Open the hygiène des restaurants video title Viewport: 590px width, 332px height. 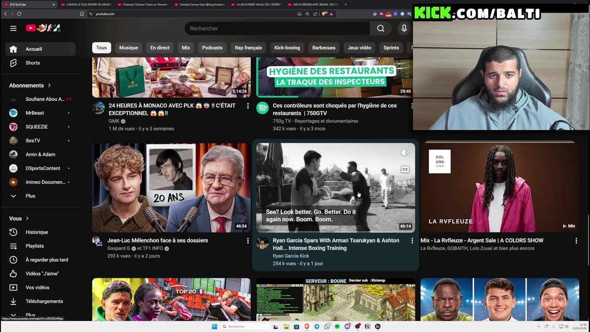(335, 109)
